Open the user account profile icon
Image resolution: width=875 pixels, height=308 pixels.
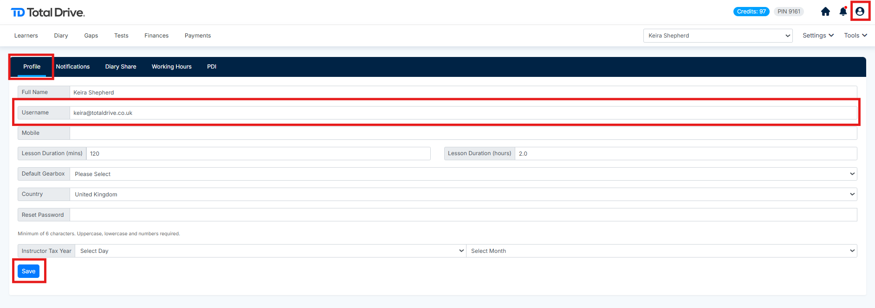(860, 12)
